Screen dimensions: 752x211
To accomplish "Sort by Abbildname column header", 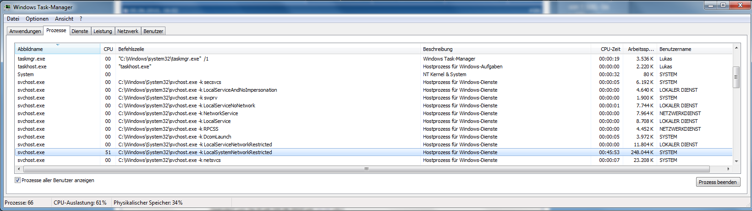I will (58, 49).
